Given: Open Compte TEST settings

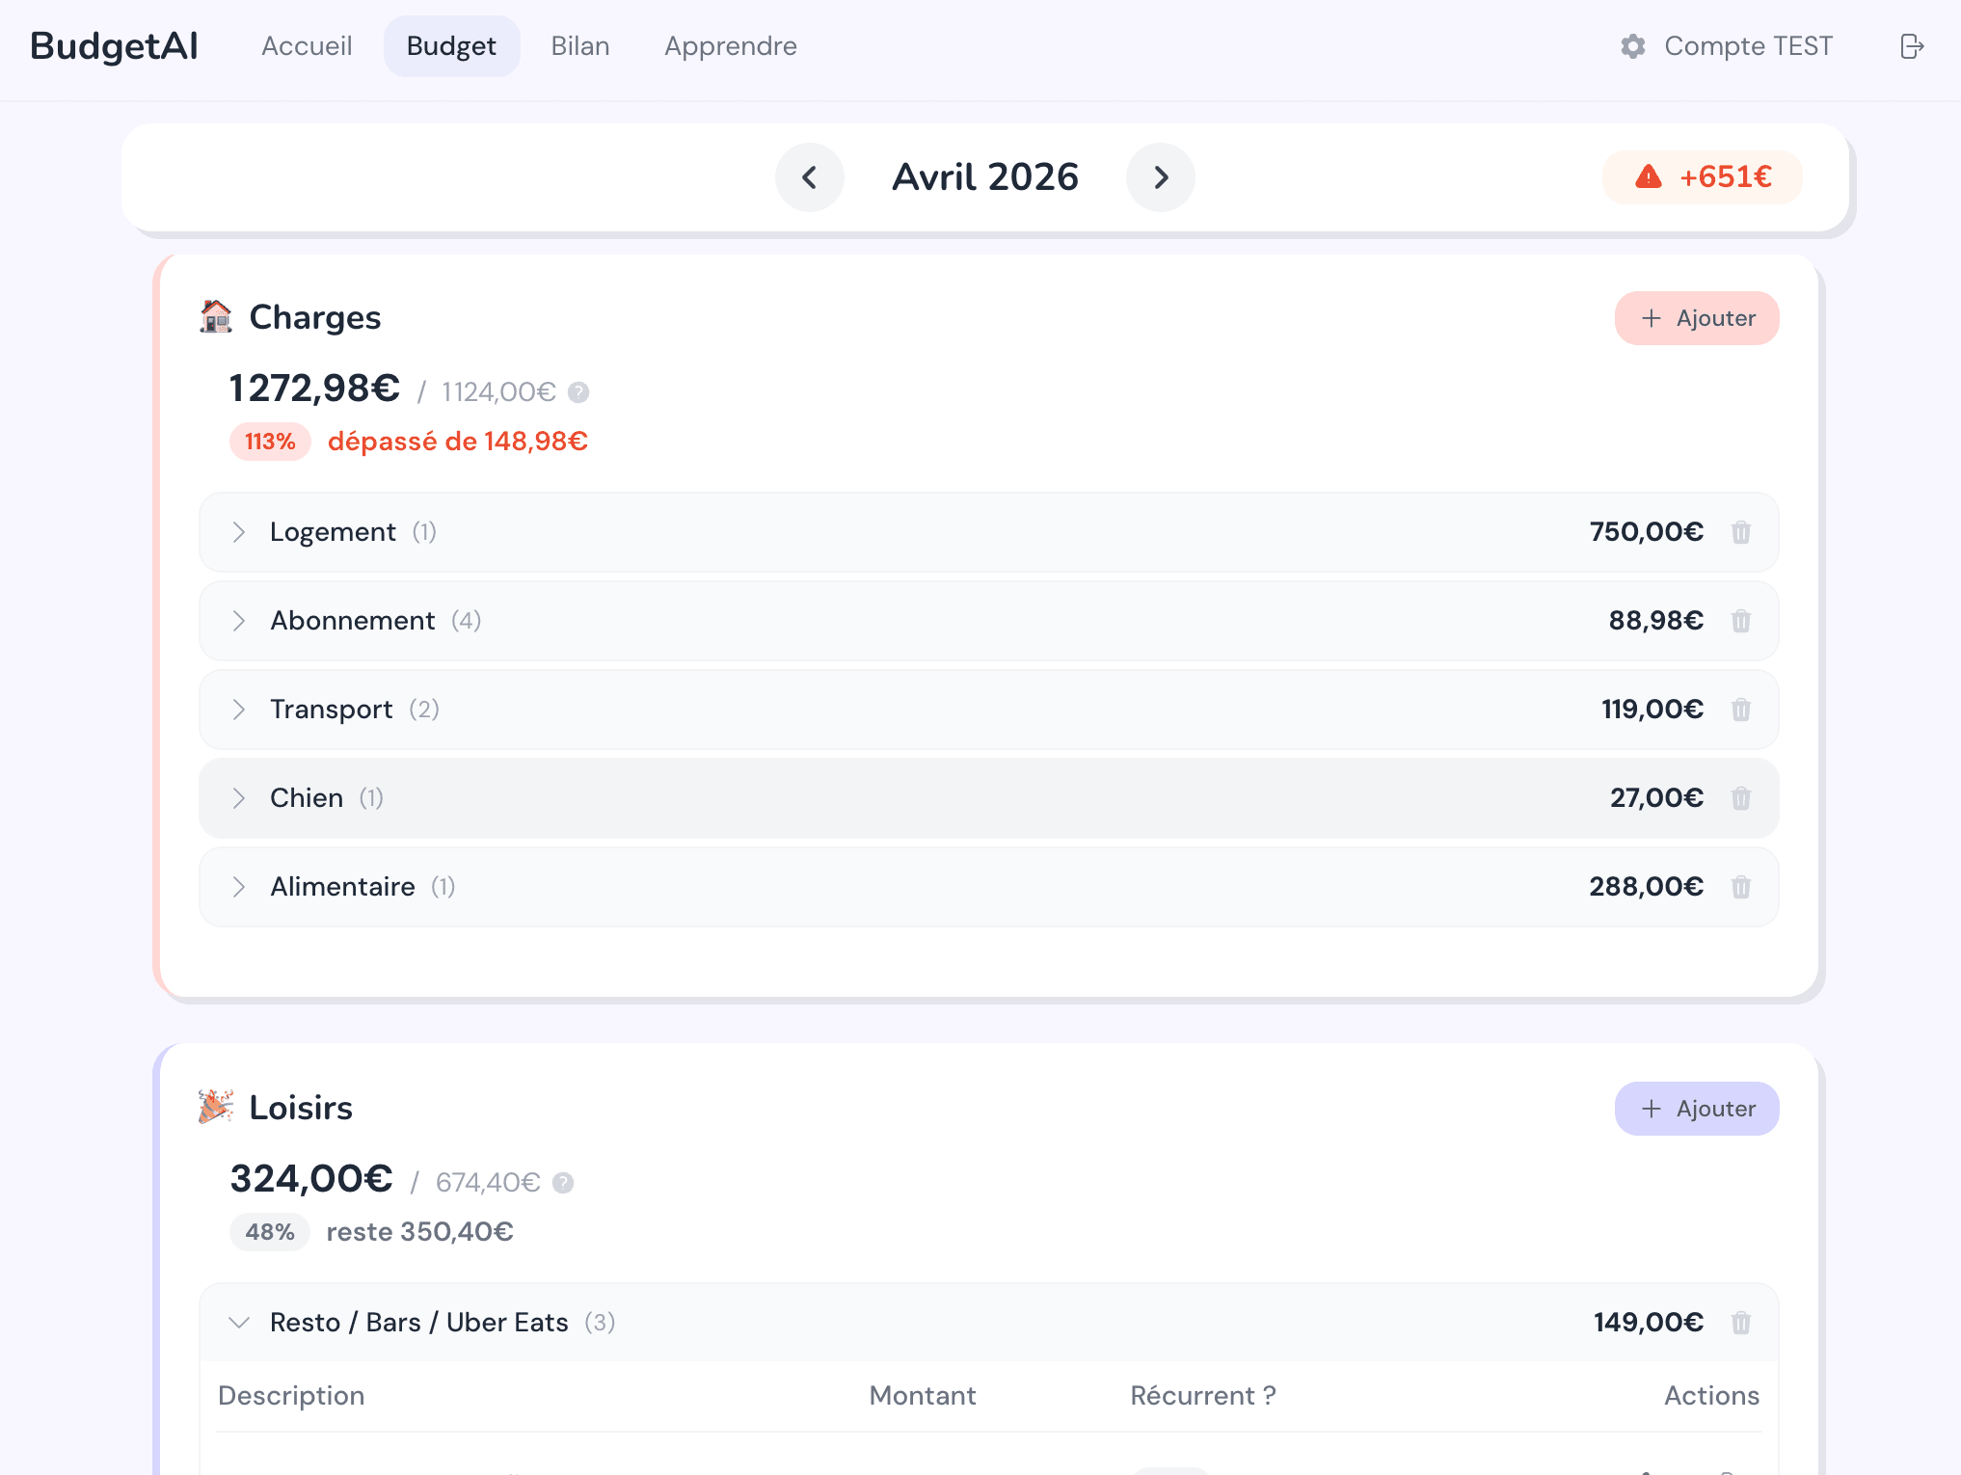Looking at the screenshot, I should coord(1727,46).
